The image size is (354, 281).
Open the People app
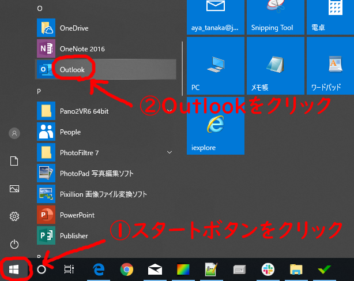[x=106, y=132]
